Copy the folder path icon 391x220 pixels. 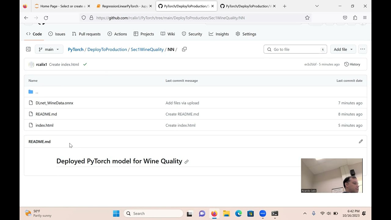pos(184,49)
